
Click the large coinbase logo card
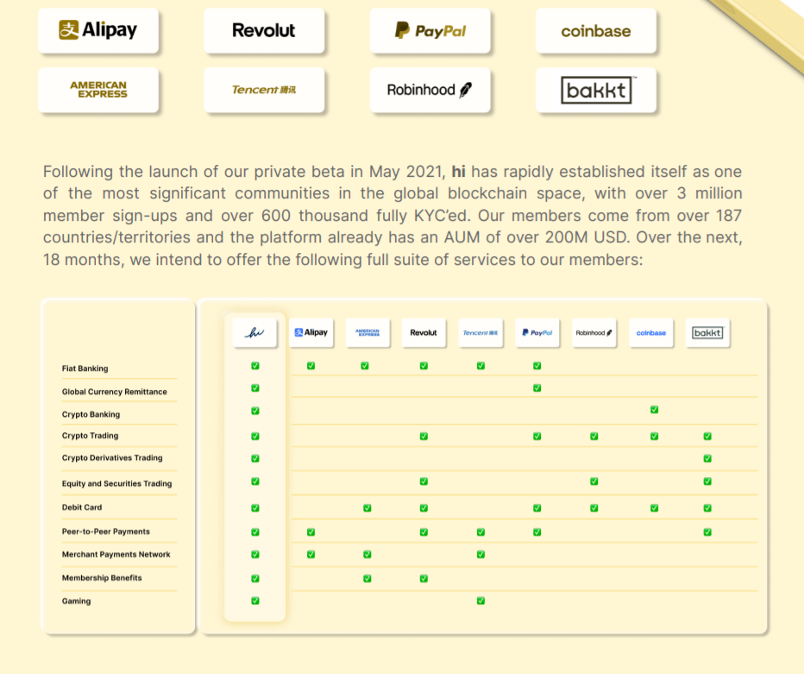596,31
